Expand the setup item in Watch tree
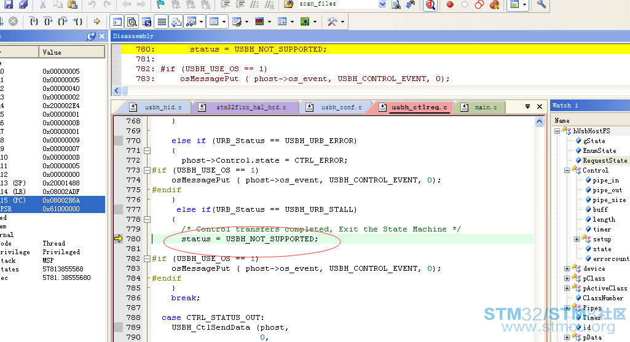630x342 pixels. click(x=577, y=239)
